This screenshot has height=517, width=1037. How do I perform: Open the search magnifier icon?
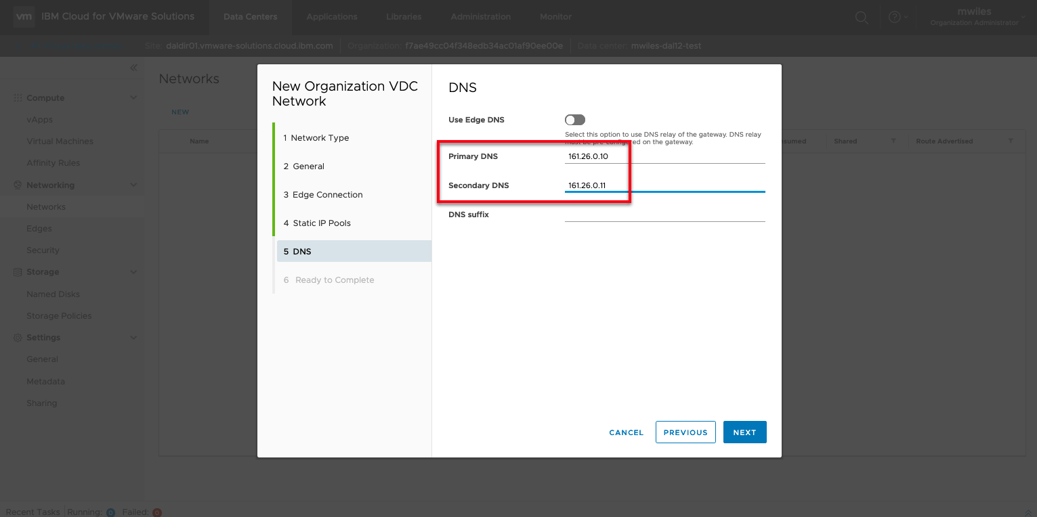tap(862, 18)
